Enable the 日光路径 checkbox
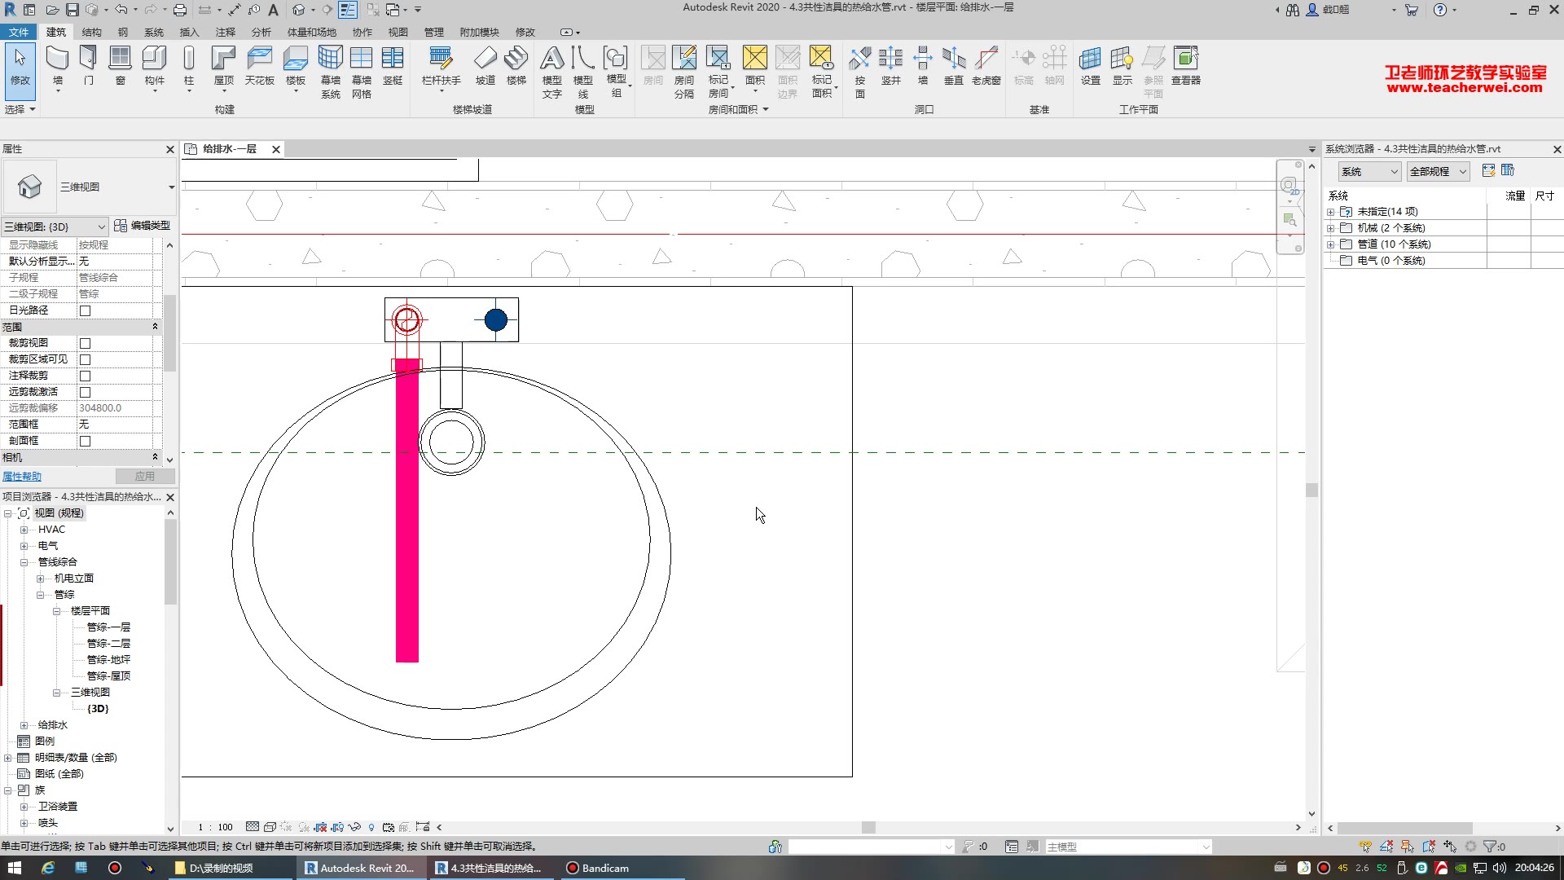 (x=85, y=310)
